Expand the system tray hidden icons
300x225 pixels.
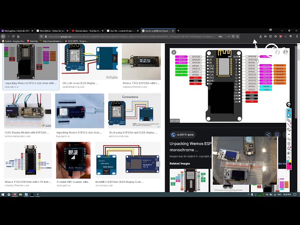(248, 195)
